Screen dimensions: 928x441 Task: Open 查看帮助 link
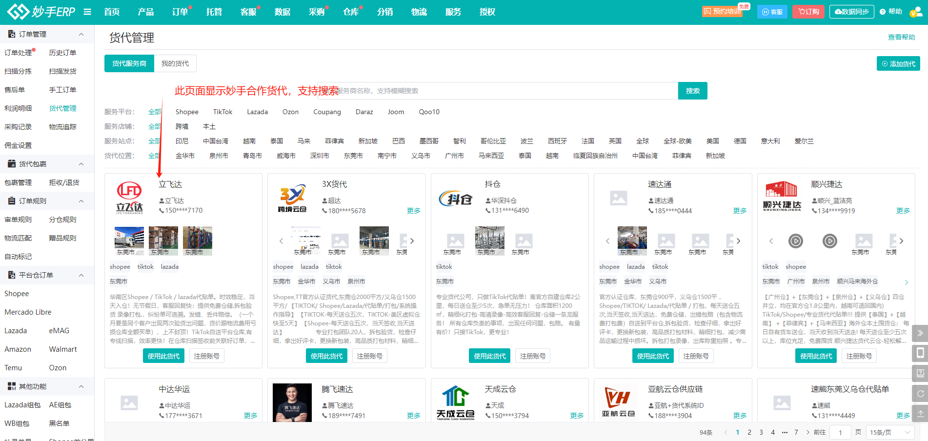pos(902,37)
